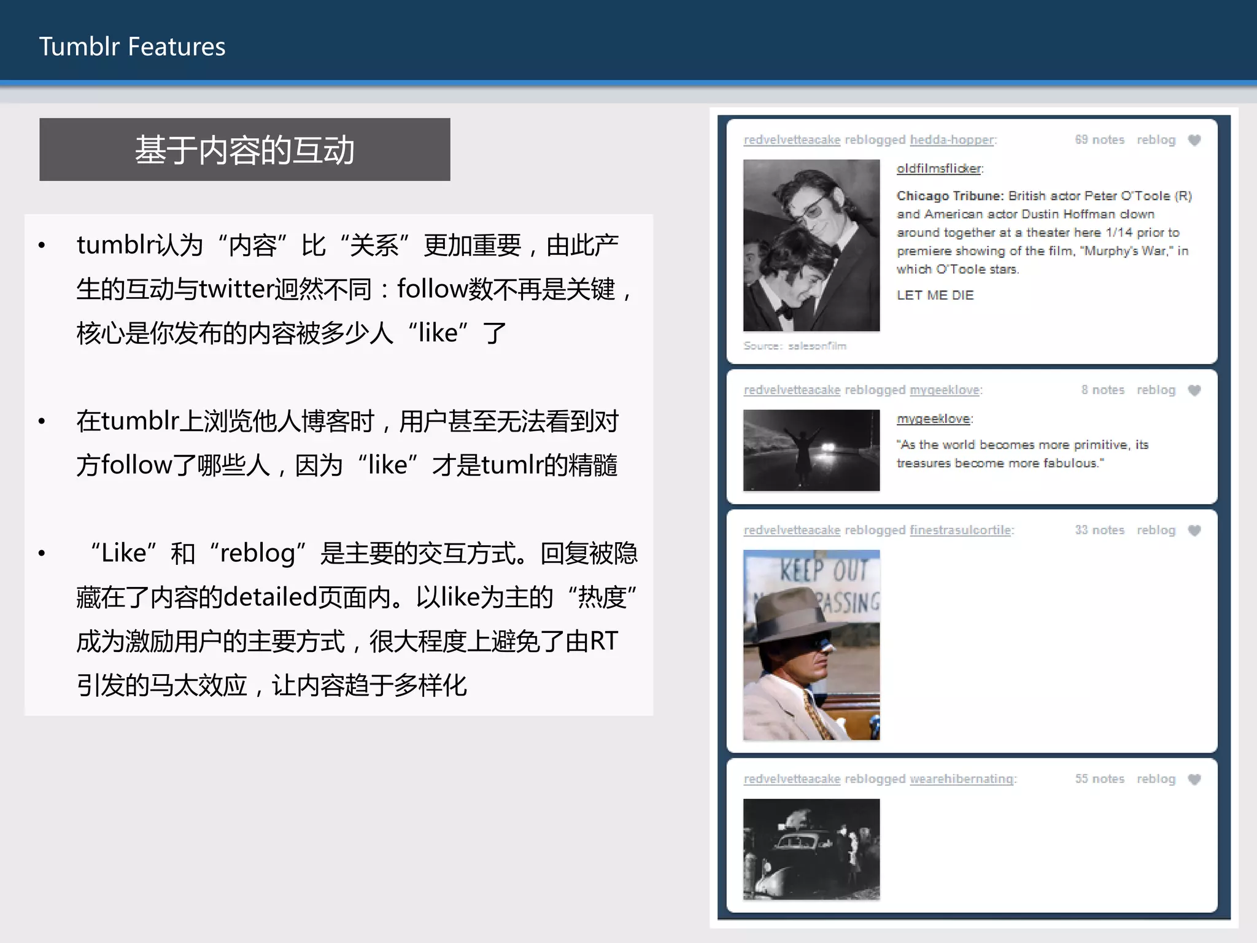This screenshot has height=943, width=1257.
Task: Open the salesonfilm source link
Action: [817, 346]
